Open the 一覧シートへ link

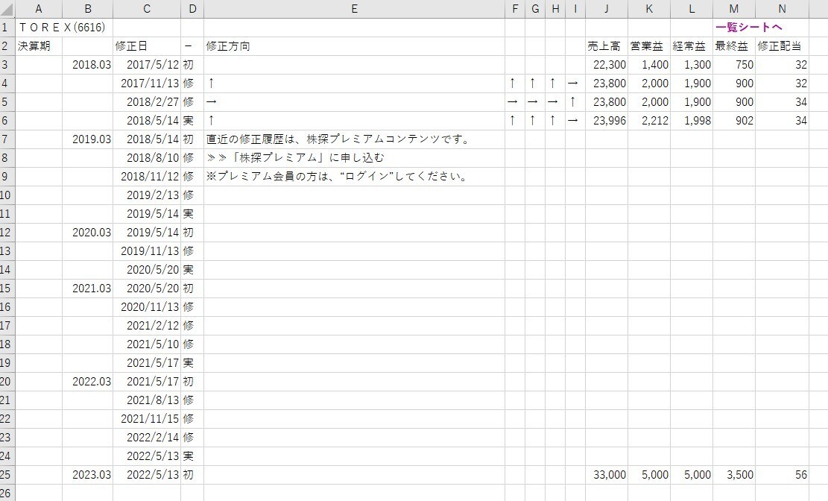click(749, 28)
